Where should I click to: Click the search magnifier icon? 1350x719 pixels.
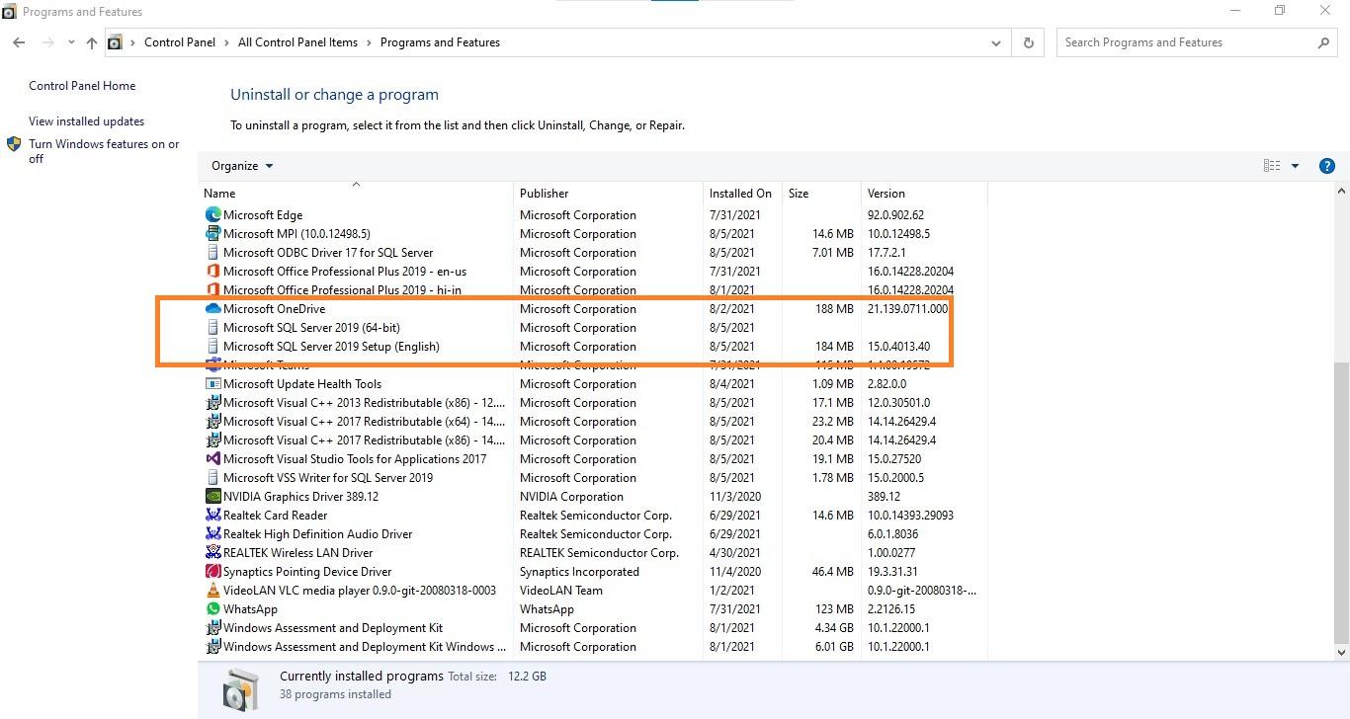click(1323, 42)
